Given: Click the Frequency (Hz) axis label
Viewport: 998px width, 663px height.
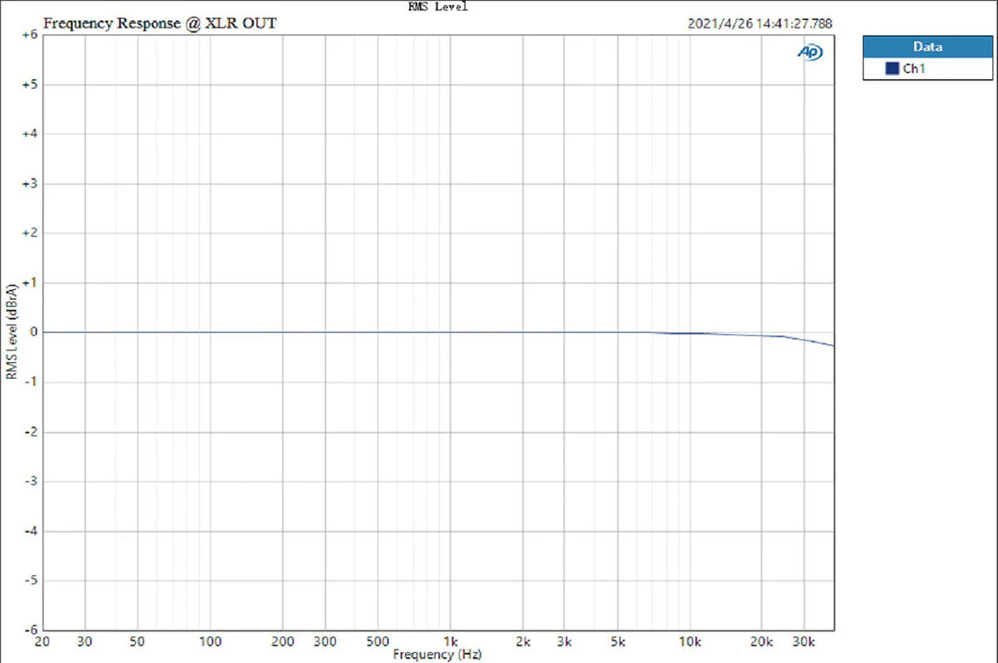Looking at the screenshot, I should click(437, 655).
